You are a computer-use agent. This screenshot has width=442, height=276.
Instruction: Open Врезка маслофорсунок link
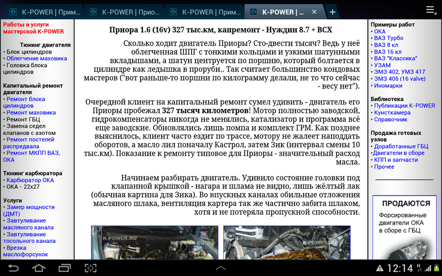pos(26,251)
